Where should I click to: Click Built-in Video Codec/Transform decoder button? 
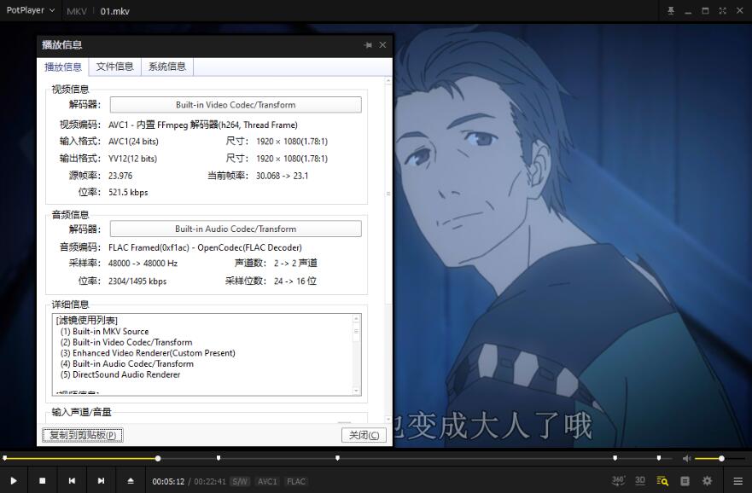coord(236,105)
